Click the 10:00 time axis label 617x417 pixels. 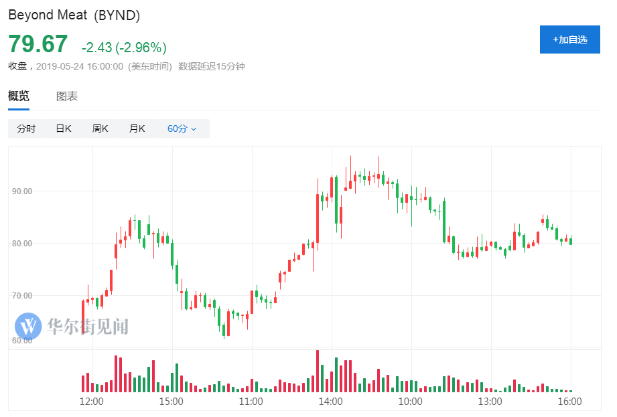411,402
